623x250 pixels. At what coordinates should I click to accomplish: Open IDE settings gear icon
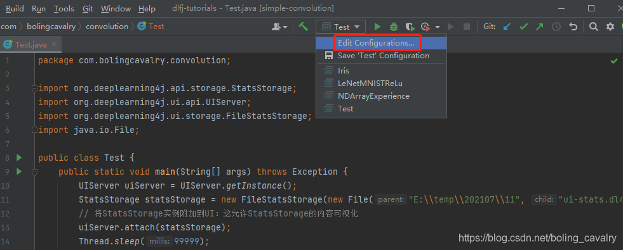[610, 27]
